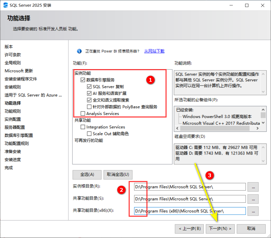Click the 驱动器 C 需要 112 MB line
Viewport: 271px width, 238px height.
216,147
